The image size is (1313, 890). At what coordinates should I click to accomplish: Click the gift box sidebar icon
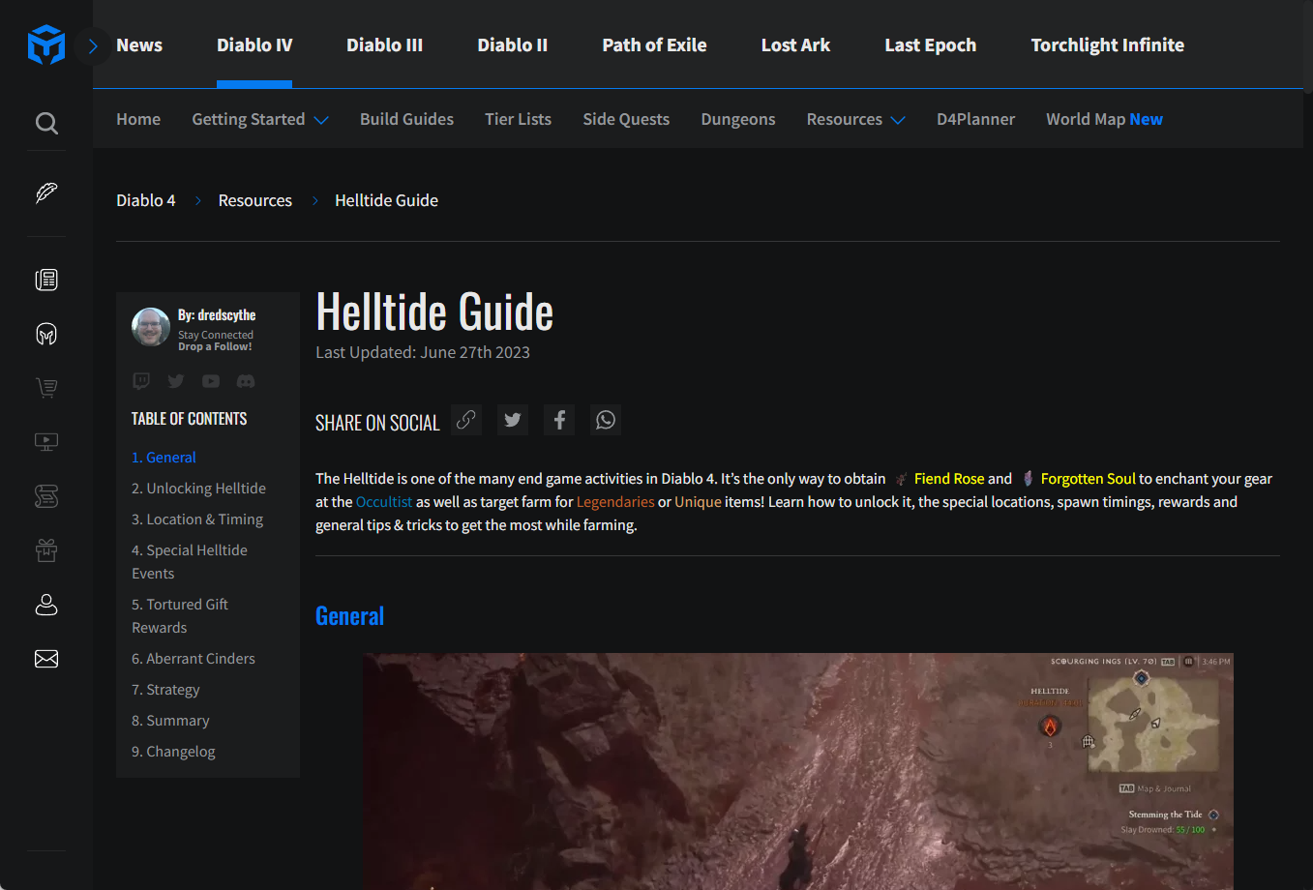[x=46, y=550]
